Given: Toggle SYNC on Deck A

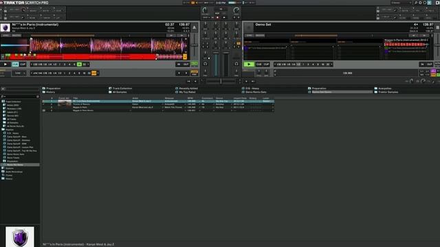Looking at the screenshot, I should click(5, 36).
